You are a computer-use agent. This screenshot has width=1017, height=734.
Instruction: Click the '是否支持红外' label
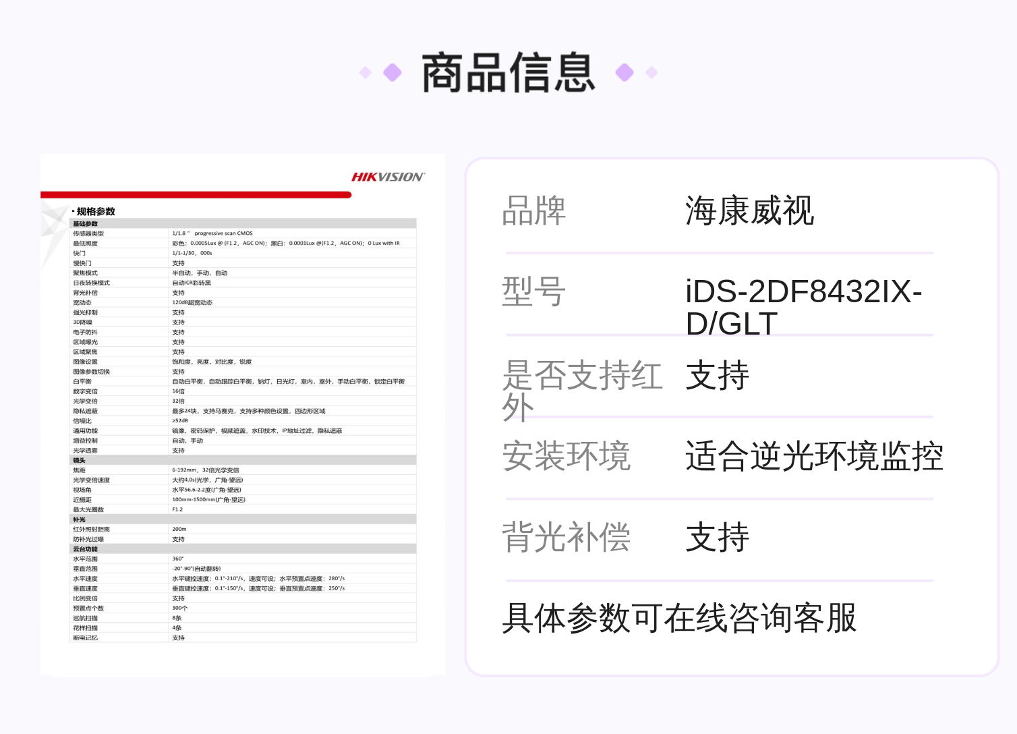pos(583,391)
